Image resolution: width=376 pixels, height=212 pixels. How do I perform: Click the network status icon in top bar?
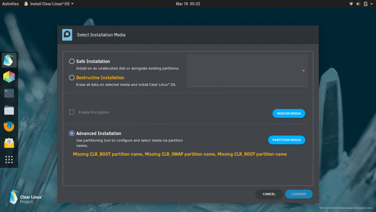click(x=351, y=4)
